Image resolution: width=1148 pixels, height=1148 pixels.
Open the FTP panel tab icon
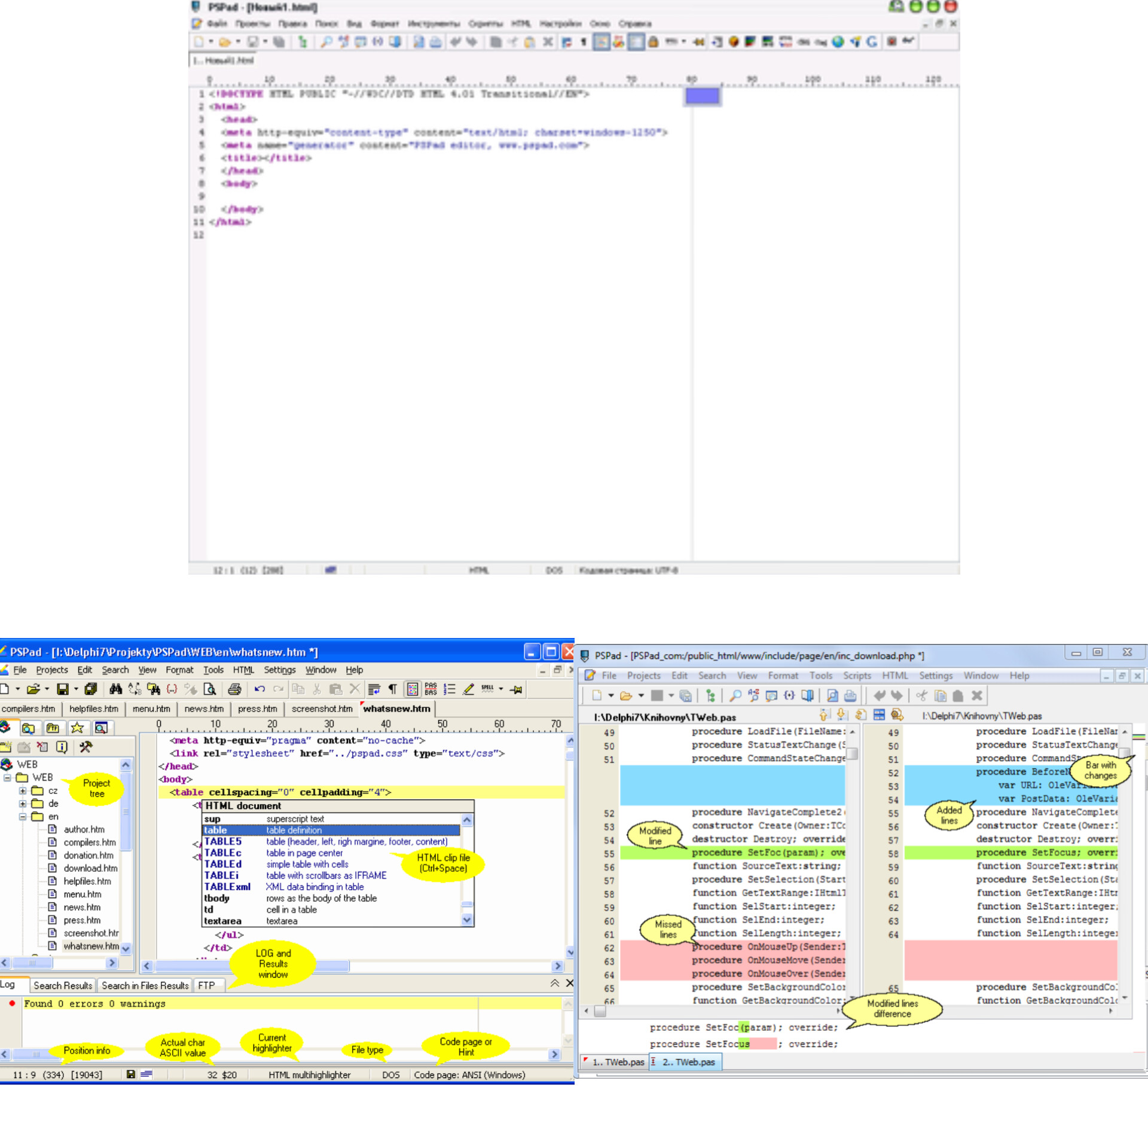(53, 728)
